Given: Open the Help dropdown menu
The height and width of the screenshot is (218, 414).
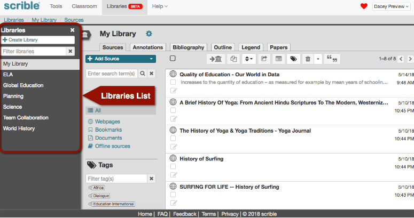Looking at the screenshot, I should point(160,6).
